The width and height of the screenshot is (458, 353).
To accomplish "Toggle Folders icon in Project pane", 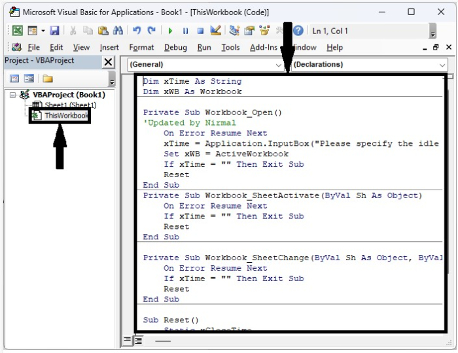I will coord(48,78).
